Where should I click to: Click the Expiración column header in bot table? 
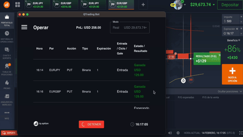[x=104, y=48]
